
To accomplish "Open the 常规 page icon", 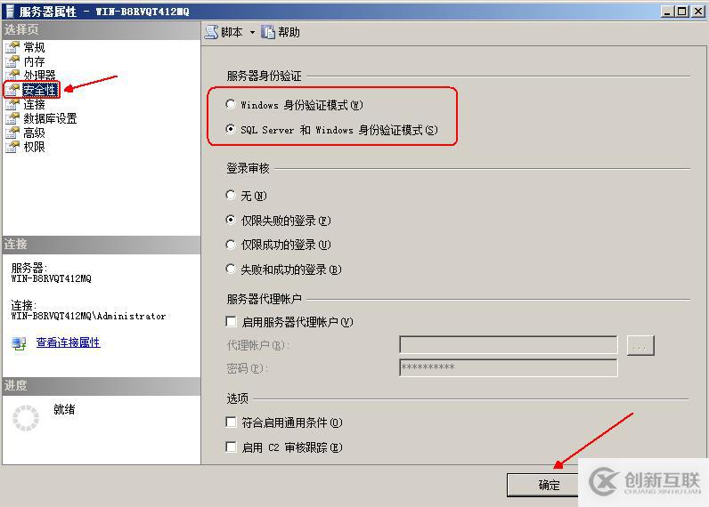I will click(12, 47).
